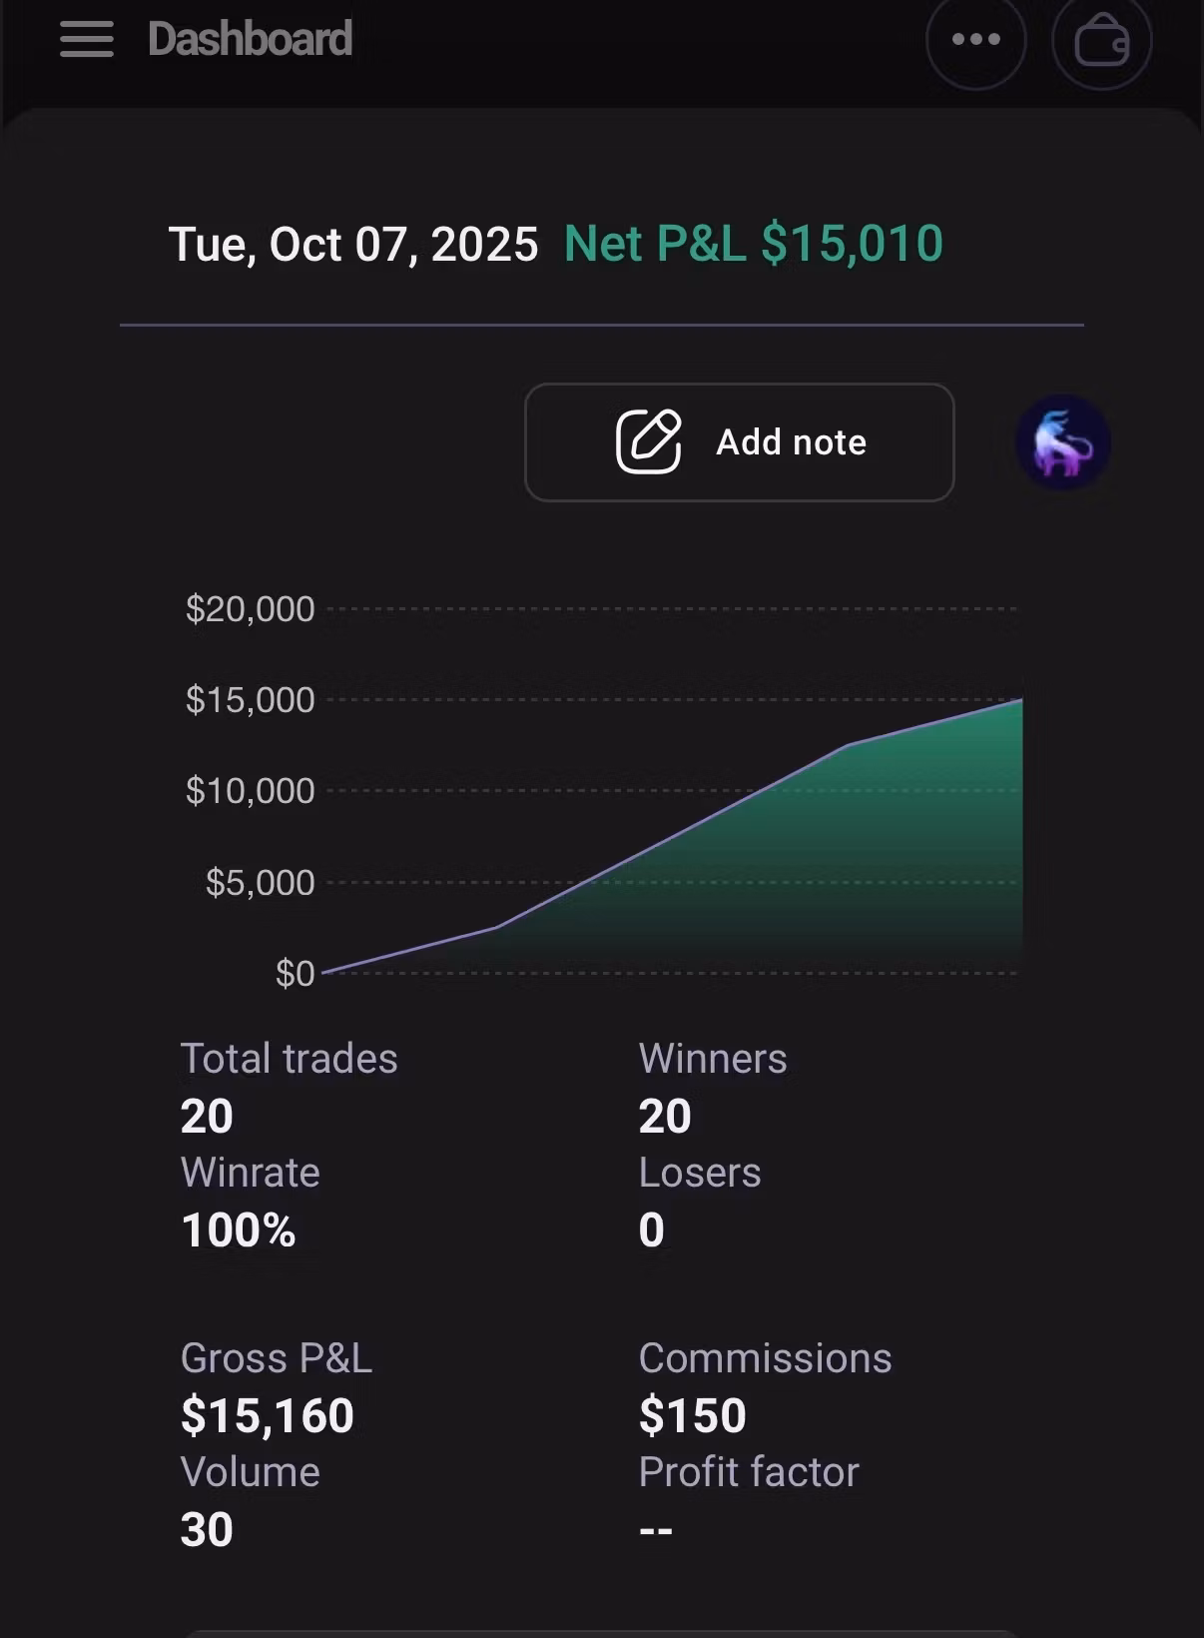Open the wallet icon in header
Screen dimensions: 1204x1638
coord(1101,42)
